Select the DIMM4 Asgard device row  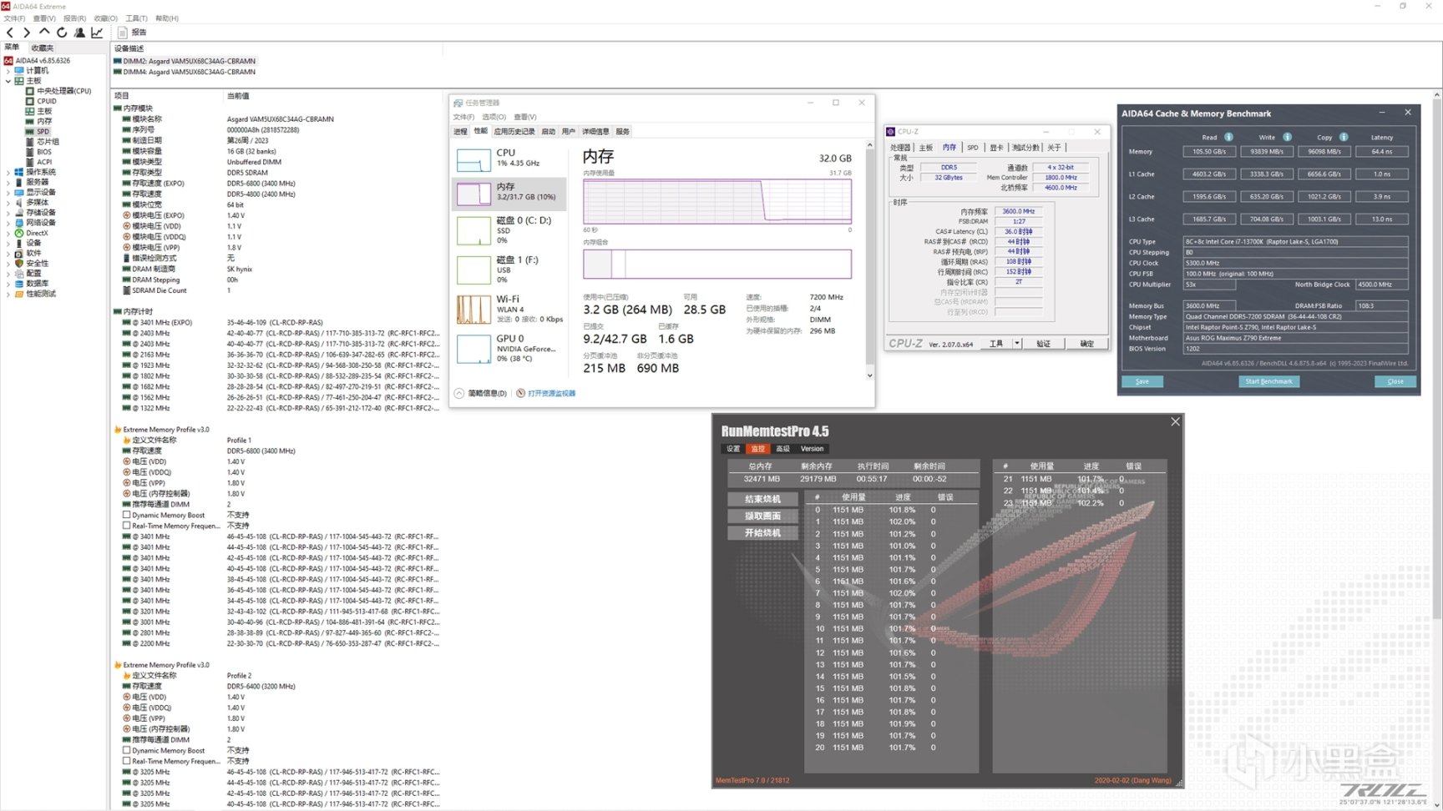[185, 72]
